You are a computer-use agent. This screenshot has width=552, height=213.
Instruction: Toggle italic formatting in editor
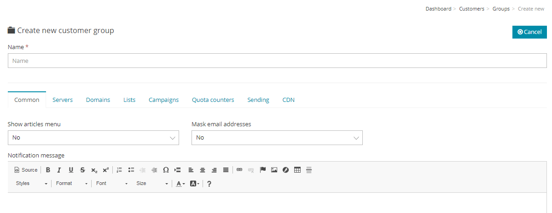click(59, 170)
